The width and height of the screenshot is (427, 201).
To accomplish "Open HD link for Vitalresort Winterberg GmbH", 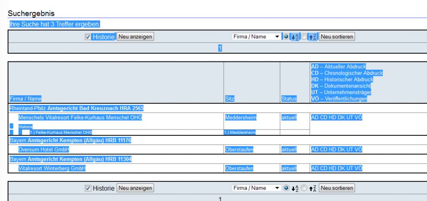I will (x=332, y=169).
